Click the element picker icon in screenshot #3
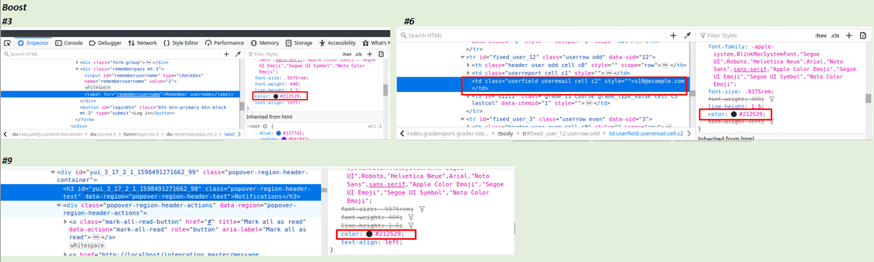The width and height of the screenshot is (874, 262). click(x=7, y=43)
